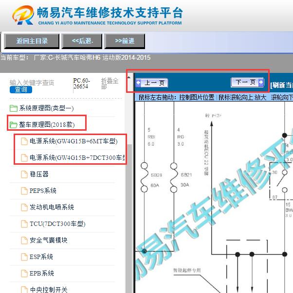Click the file icon beside ESP系统

click(x=24, y=257)
